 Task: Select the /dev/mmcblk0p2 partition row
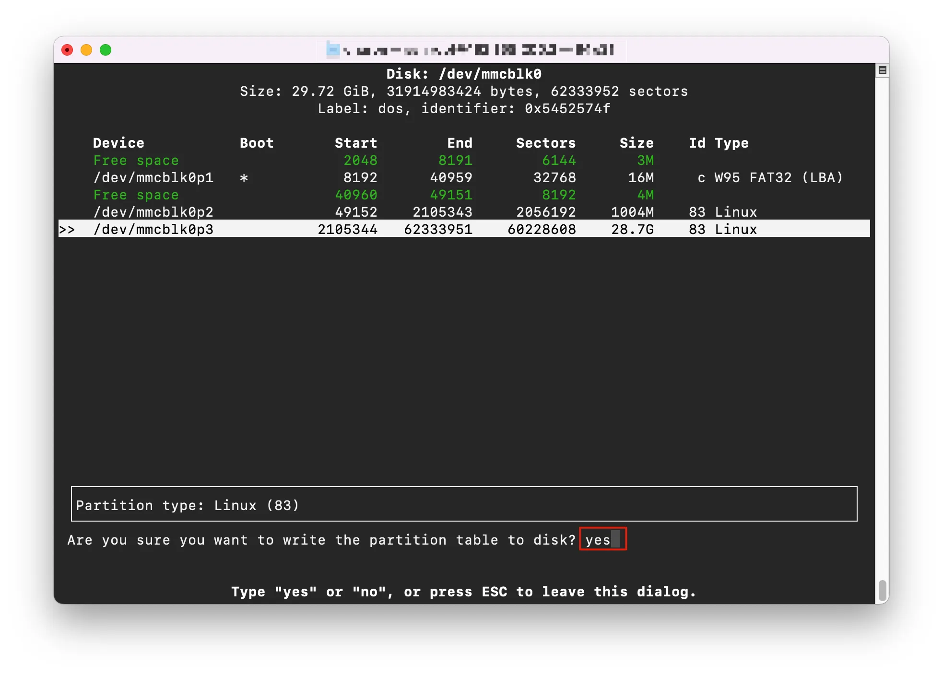click(x=464, y=212)
